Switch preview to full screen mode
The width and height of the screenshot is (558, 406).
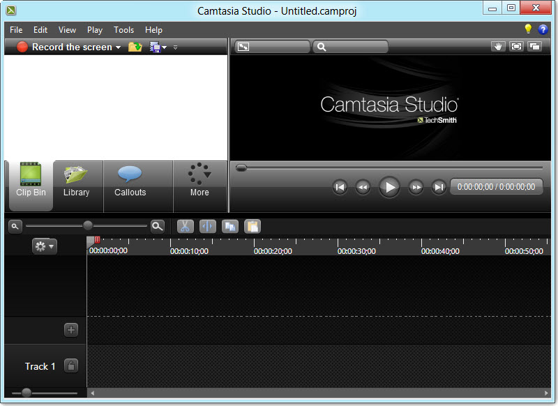(x=516, y=47)
